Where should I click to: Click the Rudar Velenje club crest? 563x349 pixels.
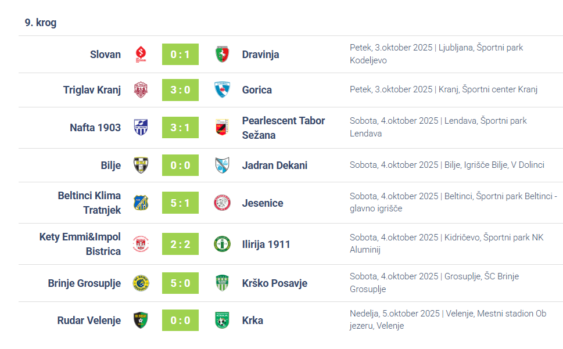(141, 321)
